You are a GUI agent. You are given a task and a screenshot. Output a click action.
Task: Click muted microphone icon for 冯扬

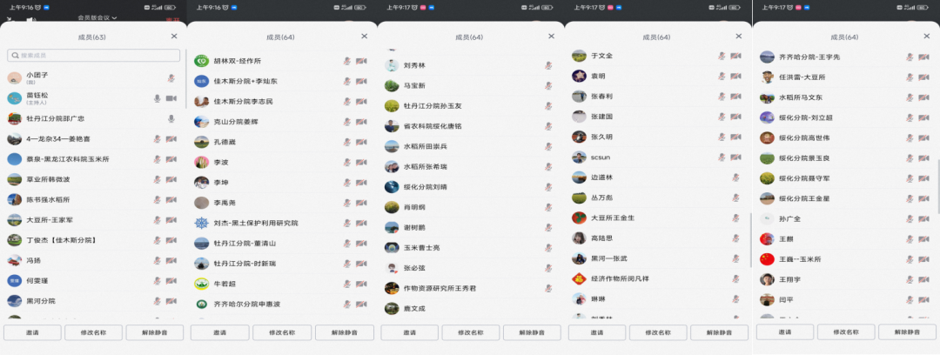[x=157, y=261]
